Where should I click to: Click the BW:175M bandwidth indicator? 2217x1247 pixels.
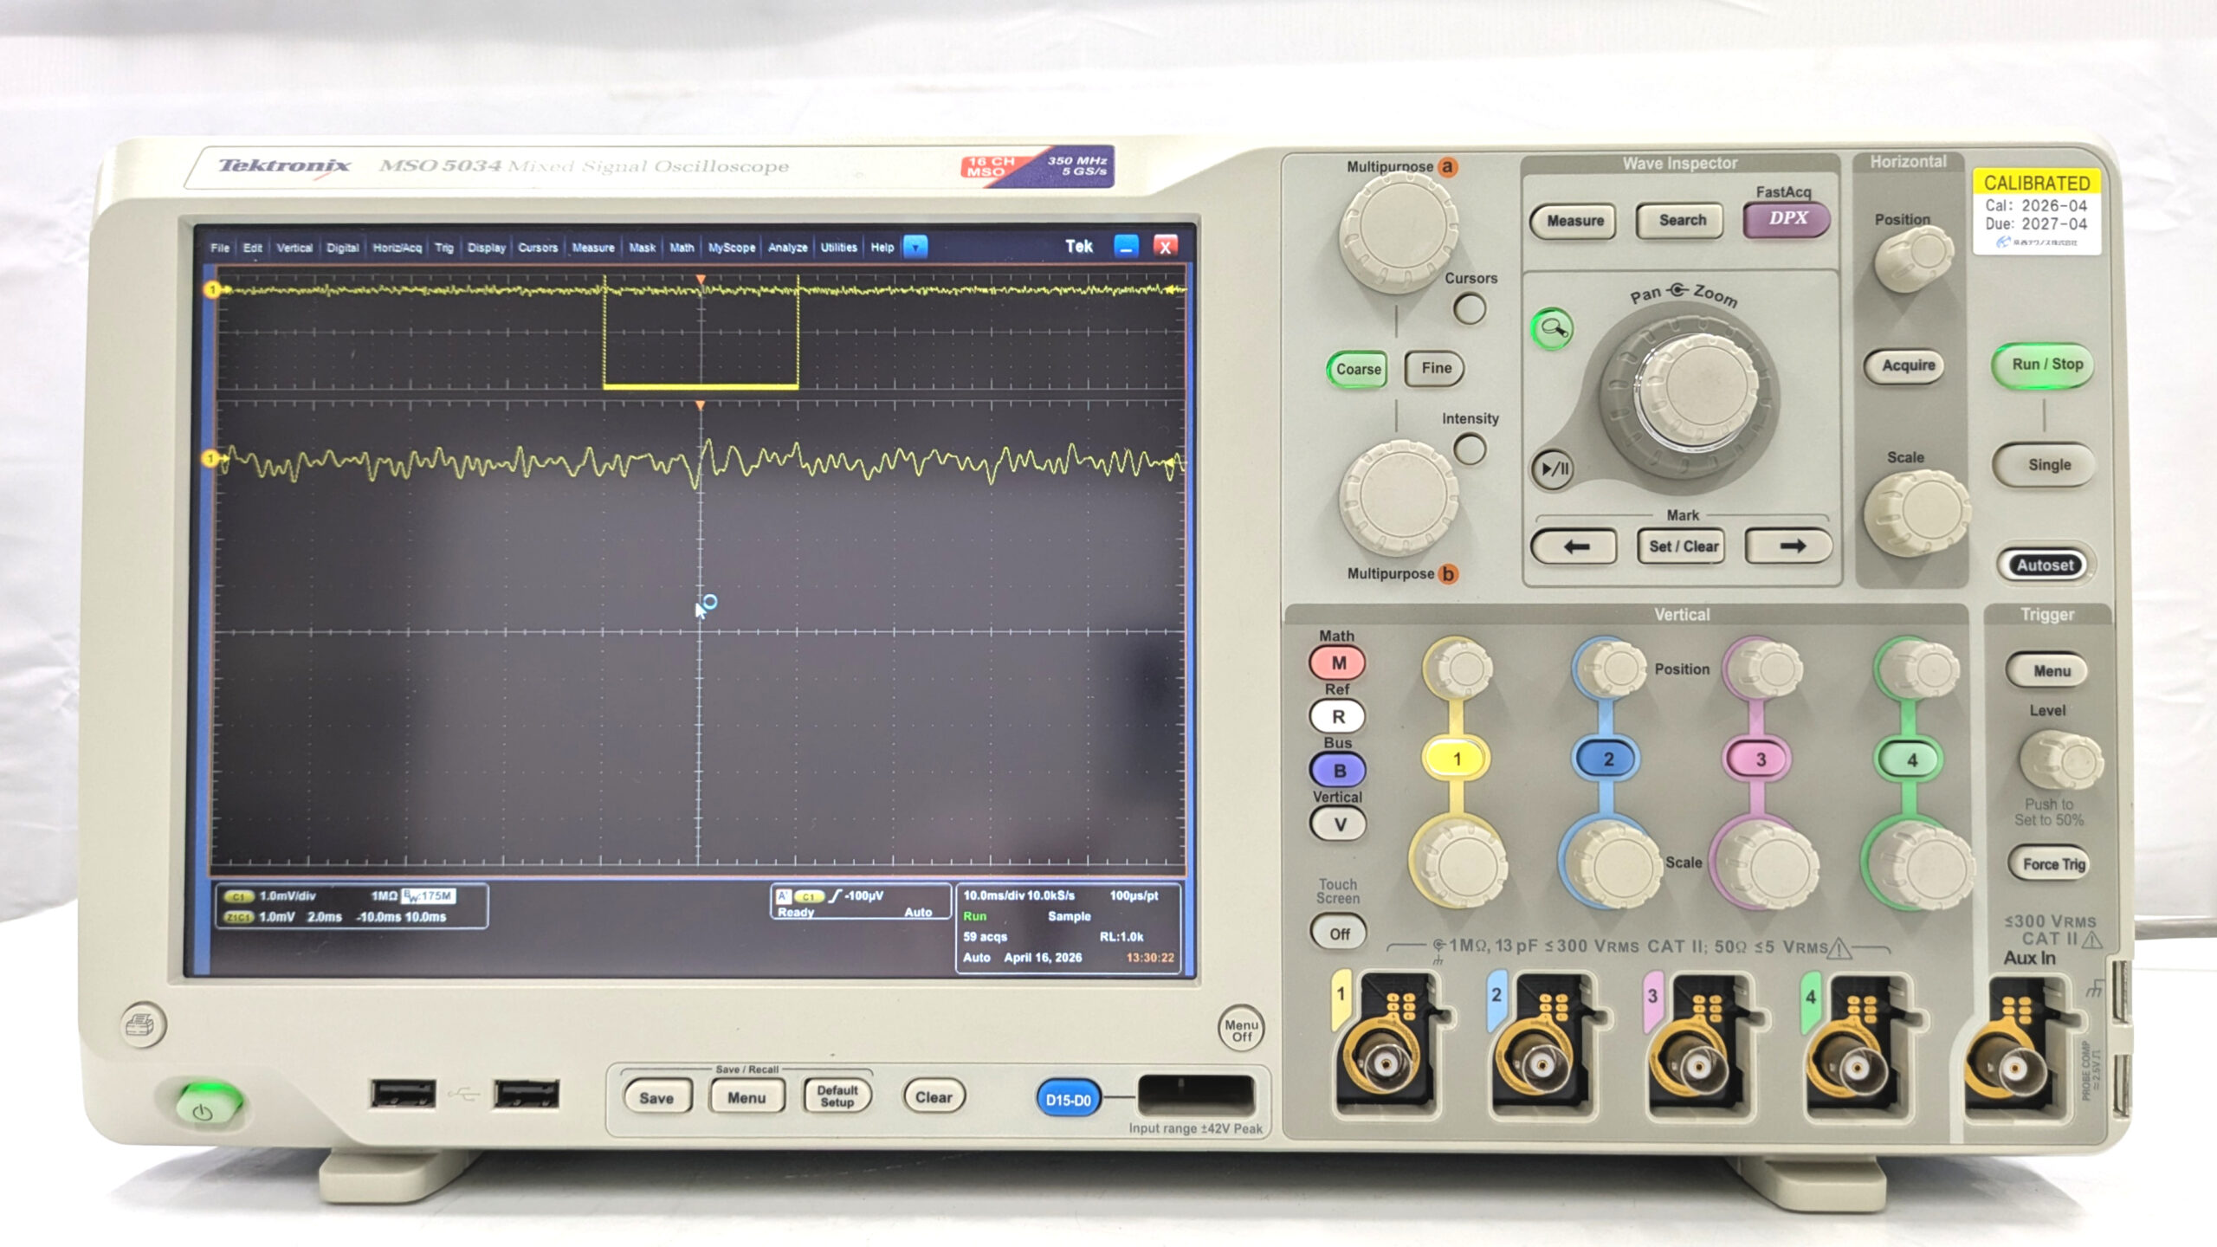tap(430, 896)
